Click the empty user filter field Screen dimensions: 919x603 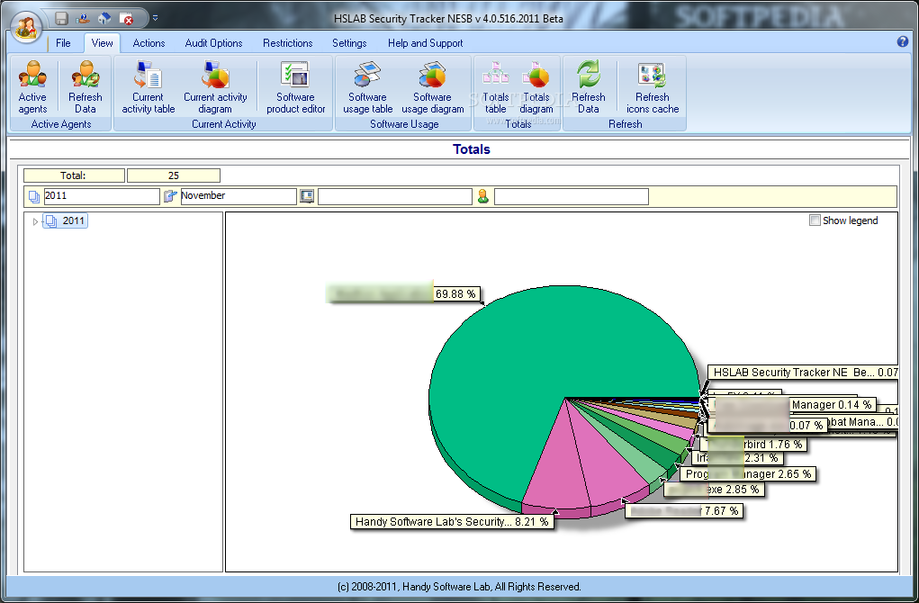pos(572,196)
